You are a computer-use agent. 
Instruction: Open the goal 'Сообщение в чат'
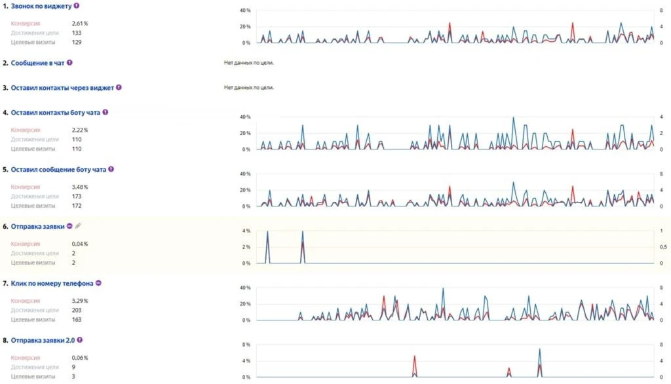pyautogui.click(x=37, y=63)
